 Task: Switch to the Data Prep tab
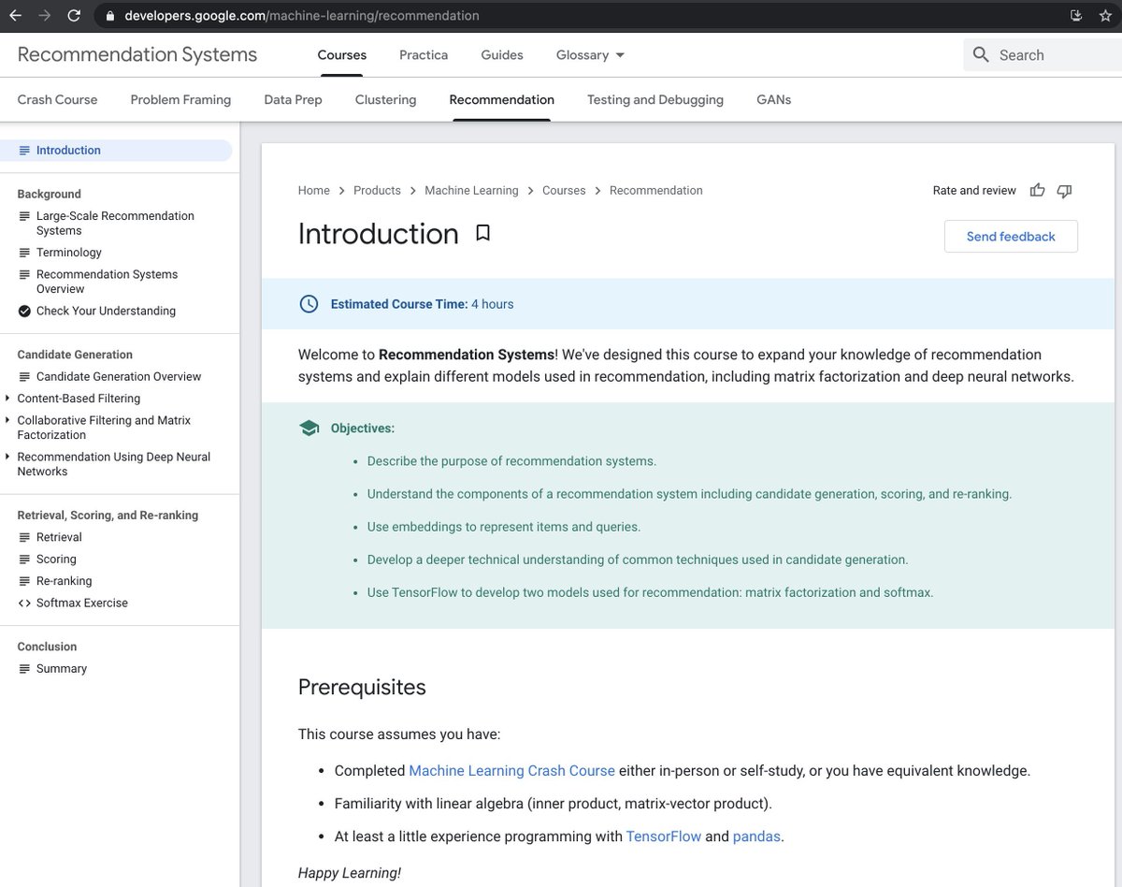click(293, 99)
